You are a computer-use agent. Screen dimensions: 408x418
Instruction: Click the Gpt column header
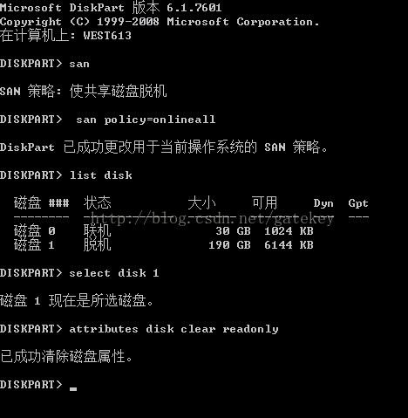(x=358, y=203)
